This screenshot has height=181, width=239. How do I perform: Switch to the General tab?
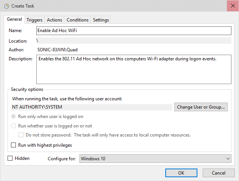pos(14,19)
